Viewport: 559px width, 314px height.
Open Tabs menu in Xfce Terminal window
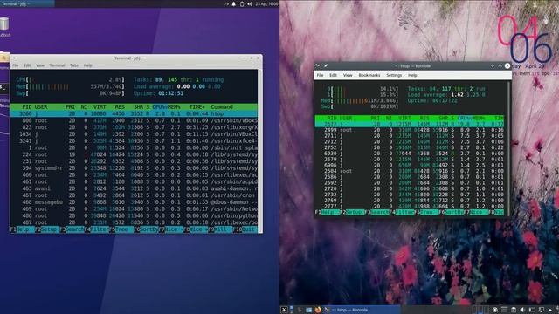pos(74,65)
